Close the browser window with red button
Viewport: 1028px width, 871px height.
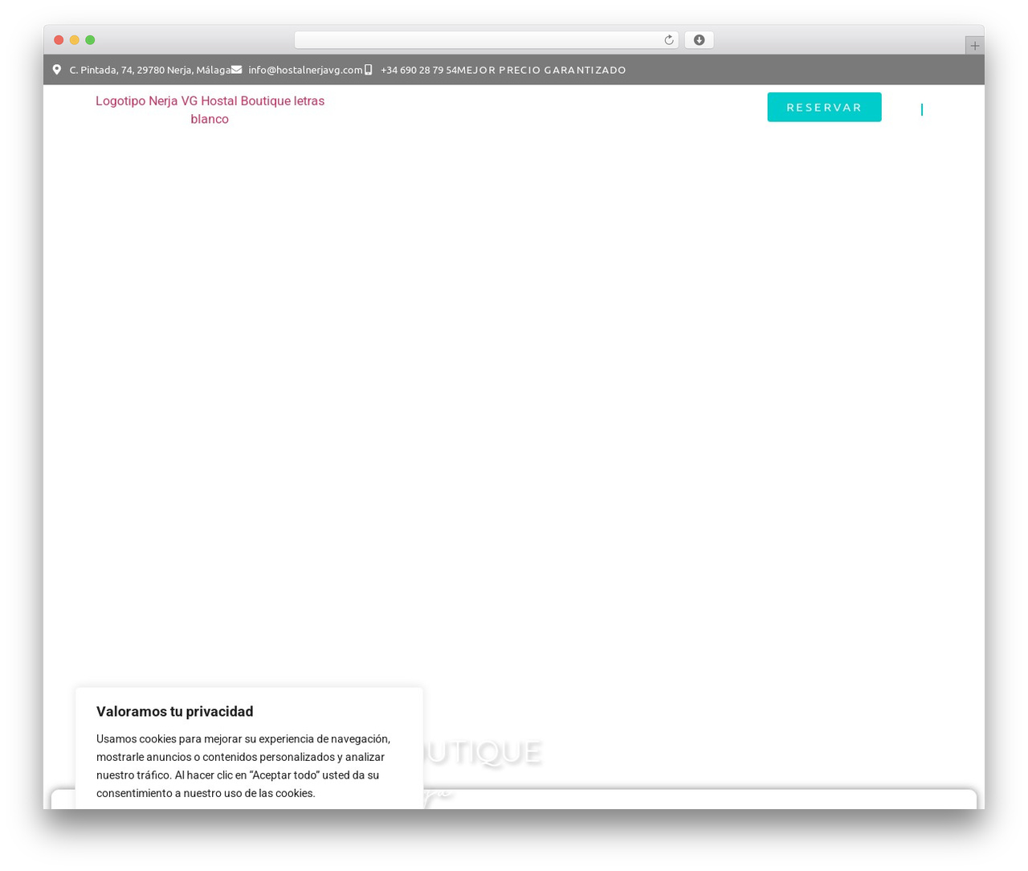tap(59, 40)
